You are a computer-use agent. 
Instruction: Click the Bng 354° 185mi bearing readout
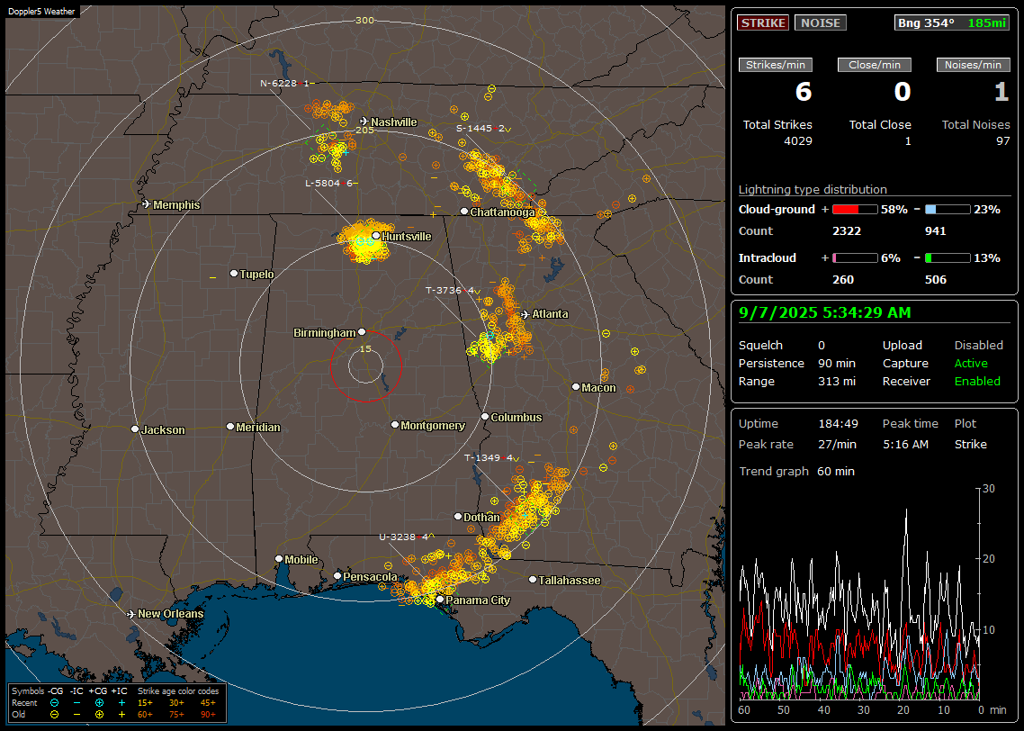pyautogui.click(x=951, y=23)
